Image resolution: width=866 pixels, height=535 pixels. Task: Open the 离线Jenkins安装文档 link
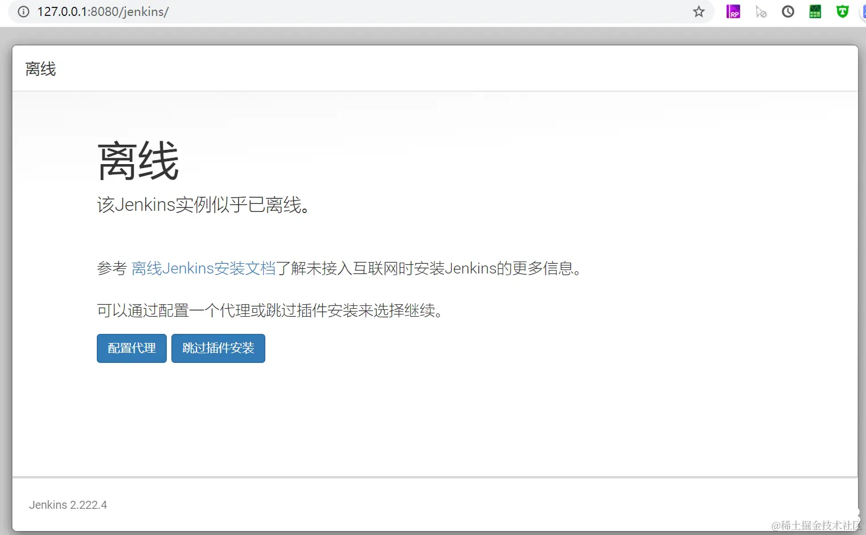[203, 268]
